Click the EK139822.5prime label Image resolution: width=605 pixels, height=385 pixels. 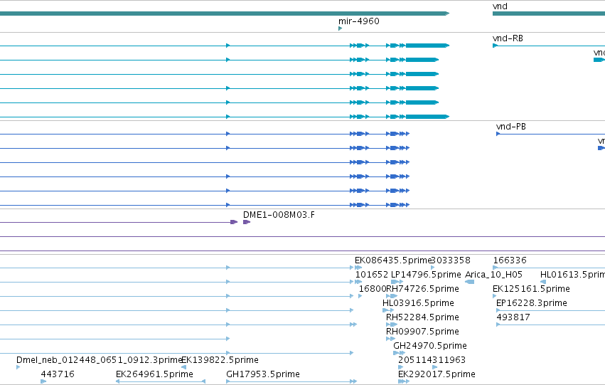point(220,360)
